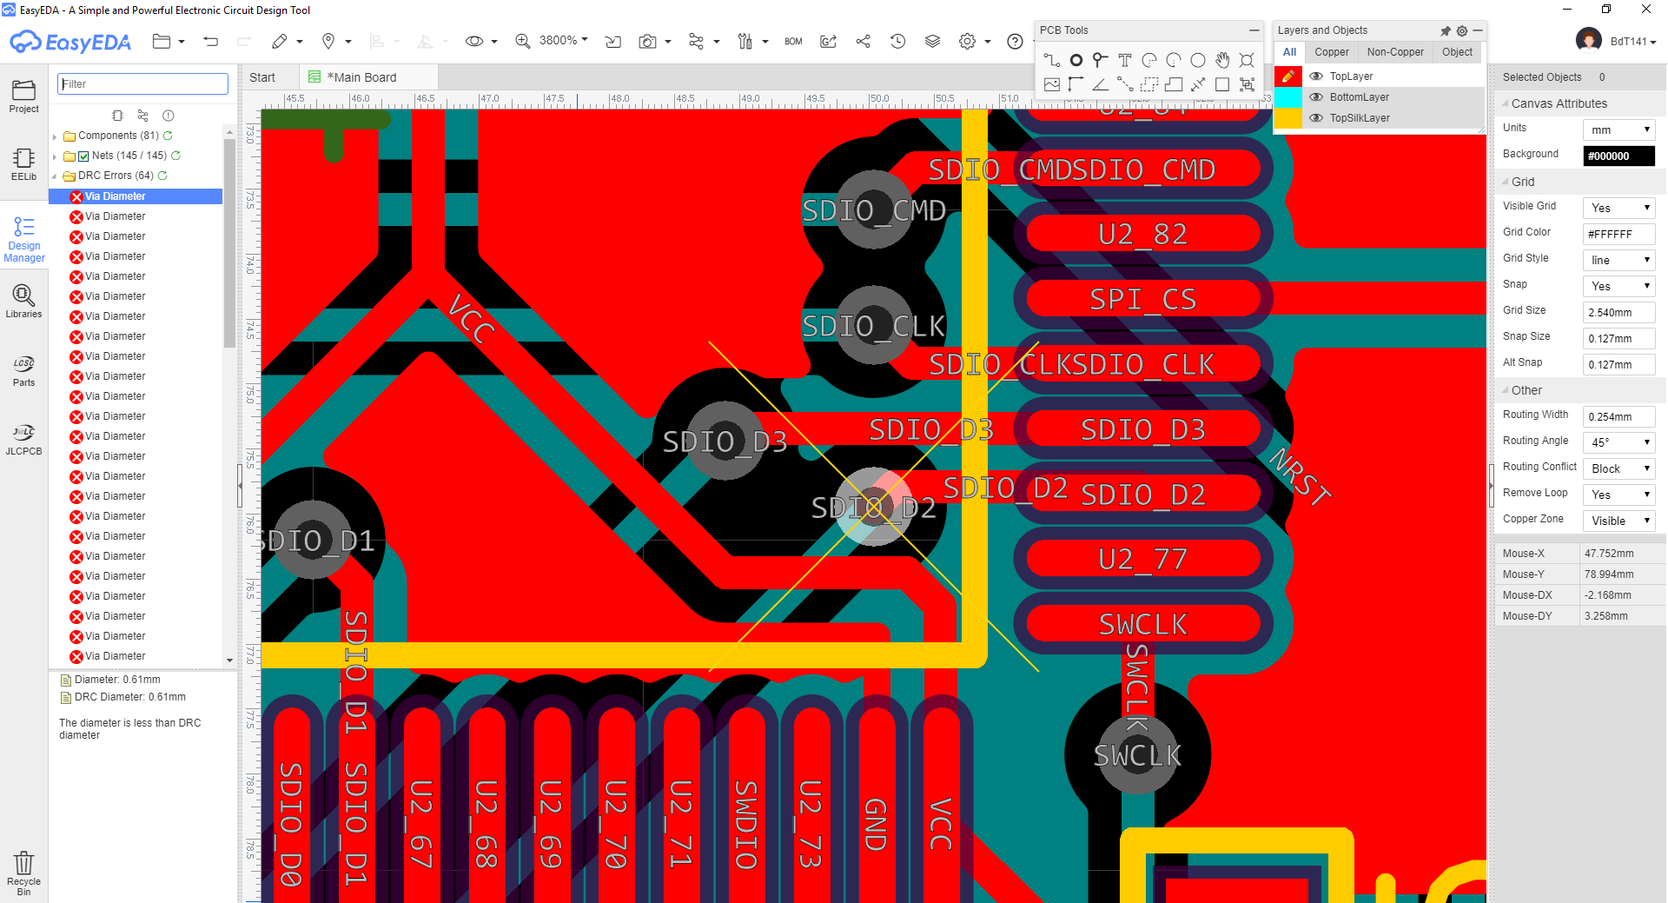Open the 3800% zoom level dropdown
The width and height of the screenshot is (1668, 903).
pos(563,41)
